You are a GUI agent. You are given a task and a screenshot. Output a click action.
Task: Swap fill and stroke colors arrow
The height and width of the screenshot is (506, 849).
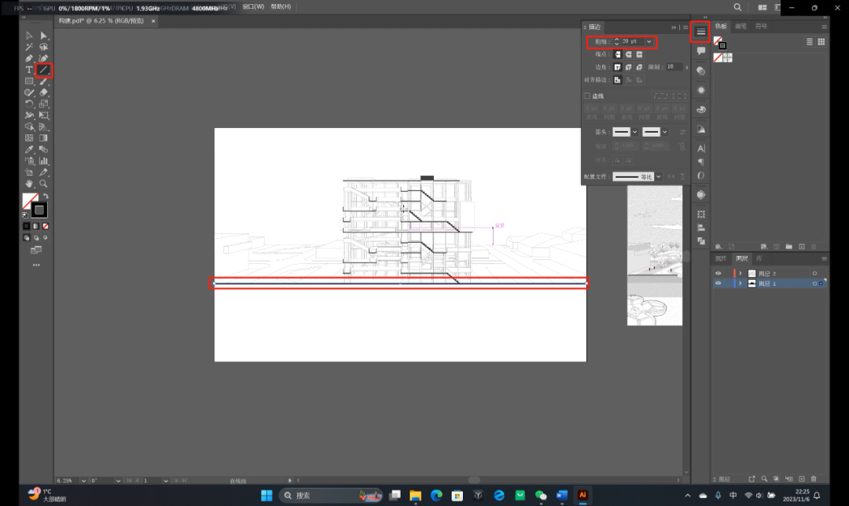46,196
